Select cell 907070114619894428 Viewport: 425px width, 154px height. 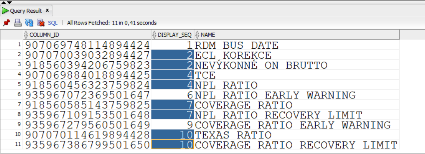87,134
